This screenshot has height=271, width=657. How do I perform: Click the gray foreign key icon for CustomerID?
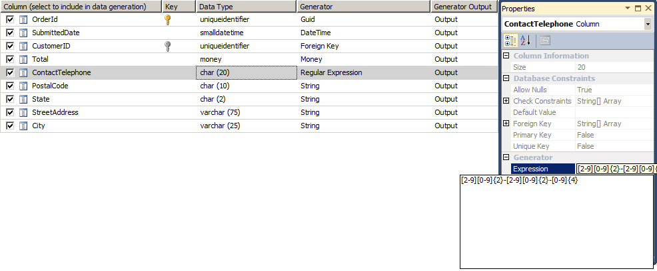[167, 46]
